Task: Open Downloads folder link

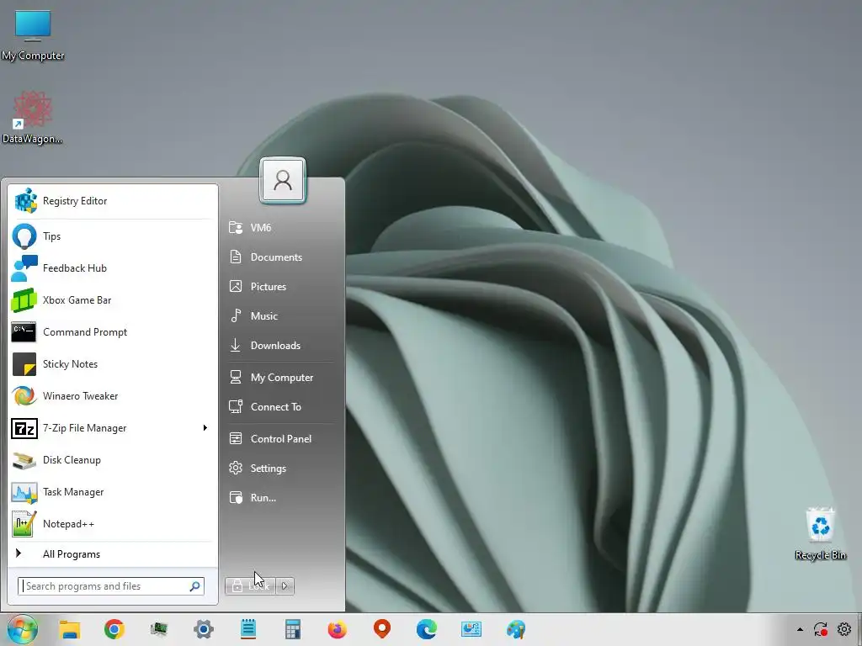Action: pos(281,345)
